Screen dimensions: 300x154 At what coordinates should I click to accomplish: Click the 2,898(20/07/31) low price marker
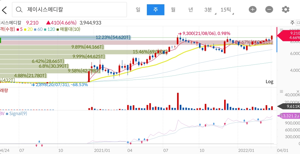click(x=59, y=84)
